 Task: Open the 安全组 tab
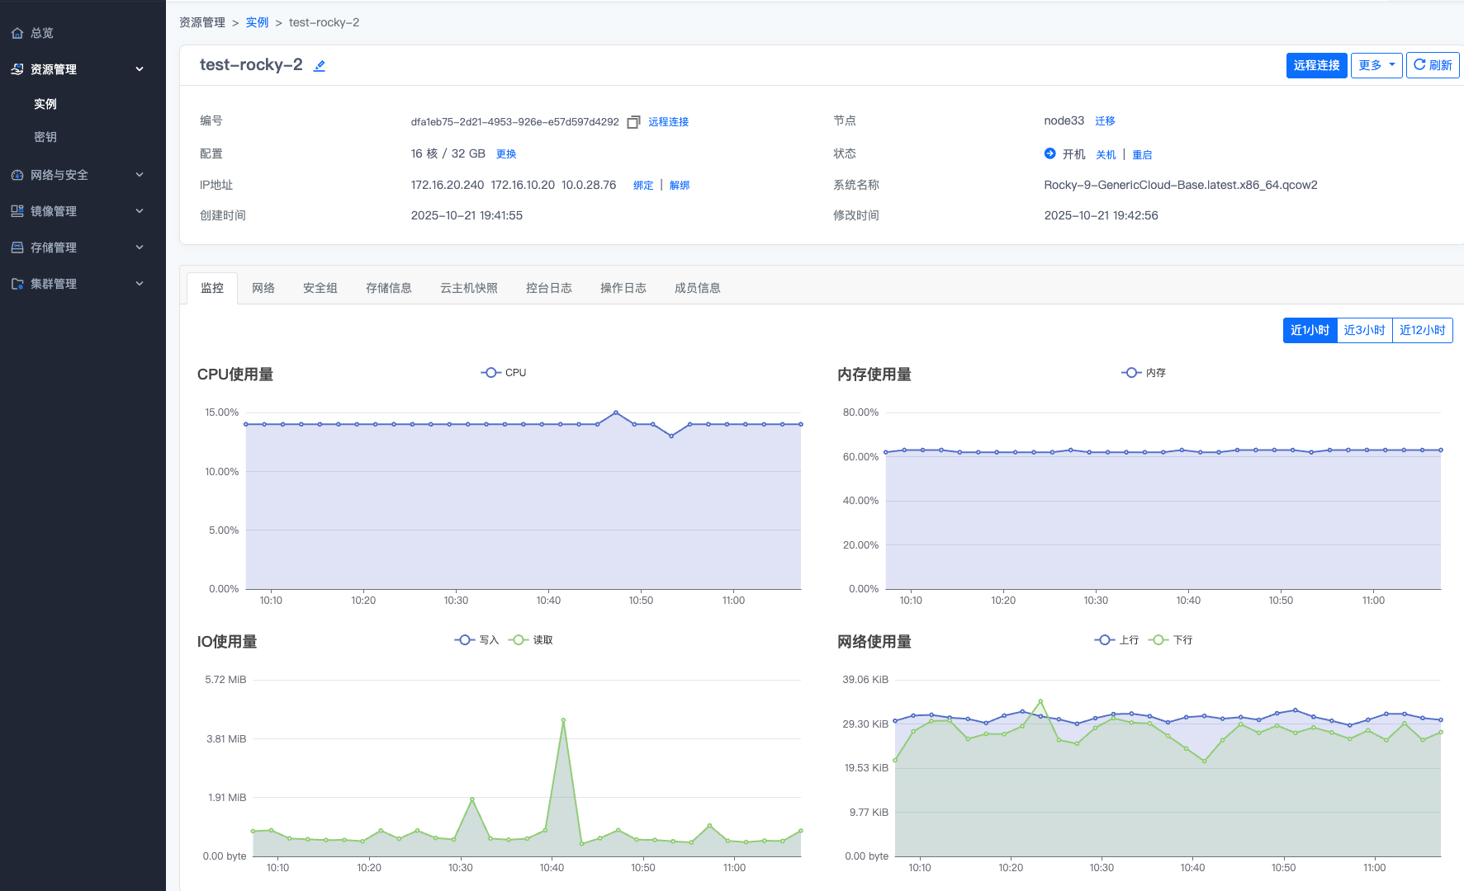(x=320, y=288)
